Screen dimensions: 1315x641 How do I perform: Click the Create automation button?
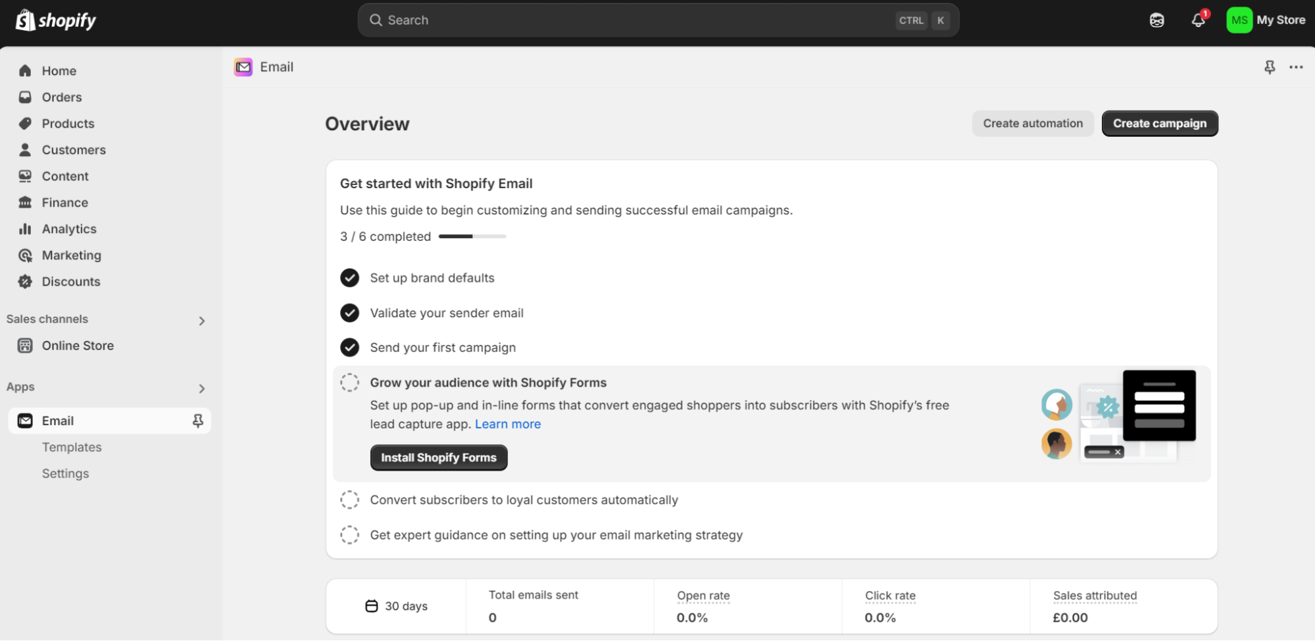coord(1033,123)
